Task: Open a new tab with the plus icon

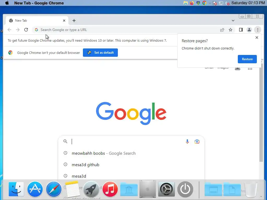Action: (74, 21)
